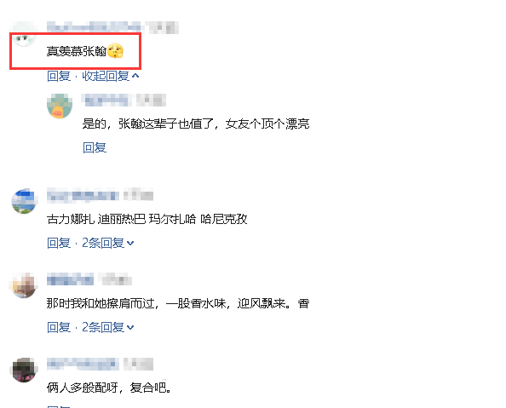Click the emoji in 真羡慕张翰 comment
The height and width of the screenshot is (408, 506).
point(115,51)
